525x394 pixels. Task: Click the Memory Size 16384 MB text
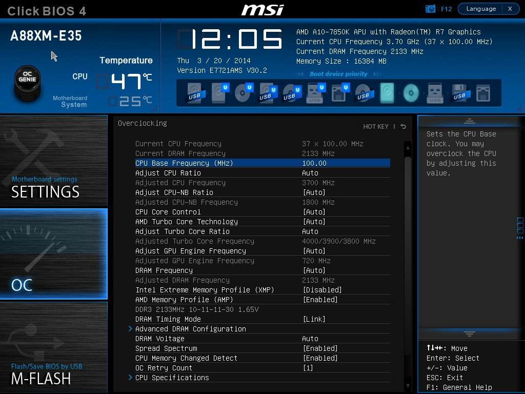point(341,62)
